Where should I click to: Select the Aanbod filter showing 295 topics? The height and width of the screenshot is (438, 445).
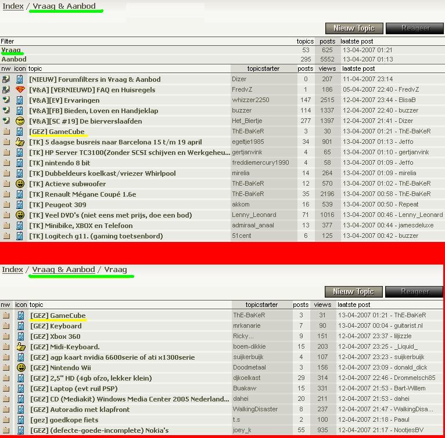14,59
